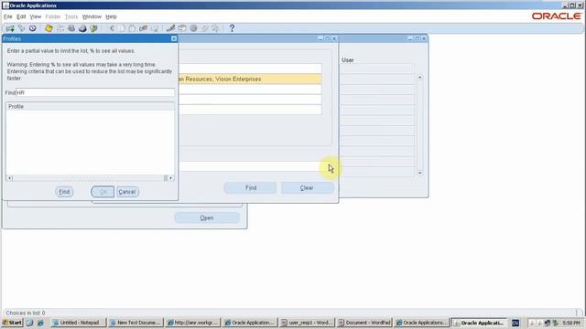Open the Window menu
The width and height of the screenshot is (586, 329).
(92, 16)
